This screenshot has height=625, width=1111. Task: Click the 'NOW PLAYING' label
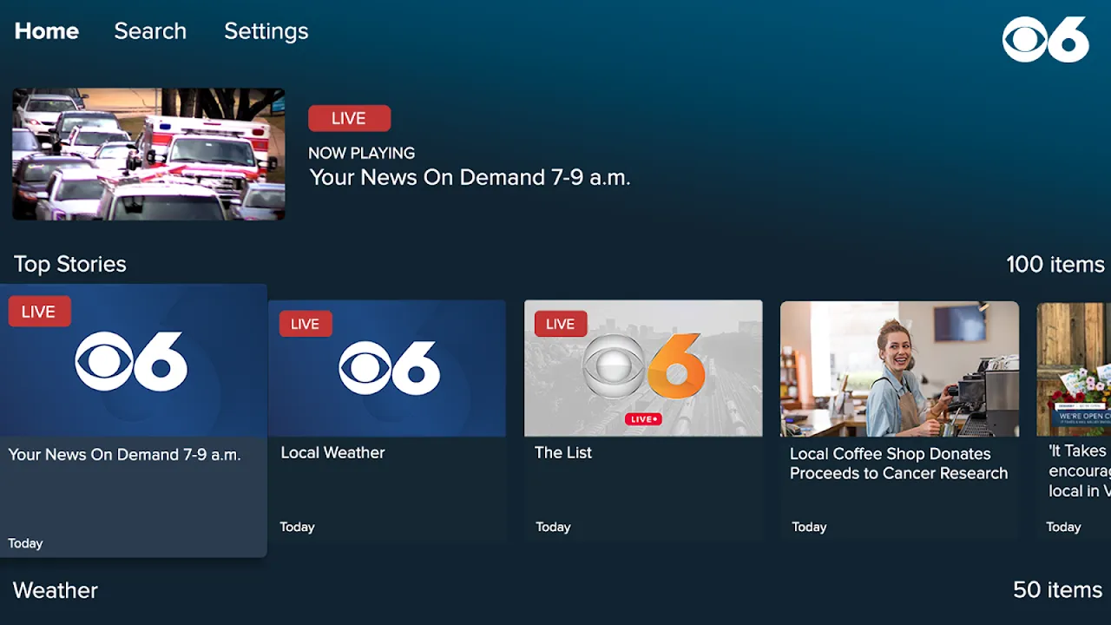[362, 153]
